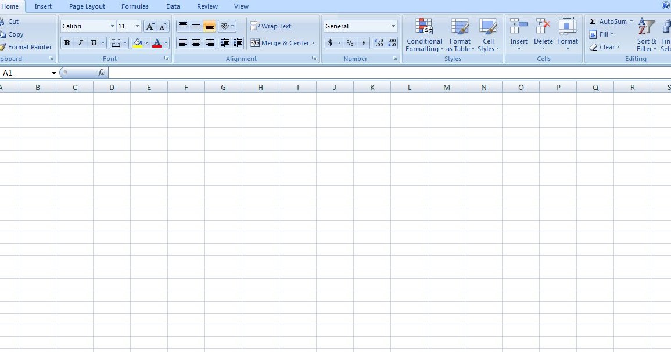Screen dimensions: 671x352
Task: Open the Conditional Formatting menu
Action: [x=424, y=35]
